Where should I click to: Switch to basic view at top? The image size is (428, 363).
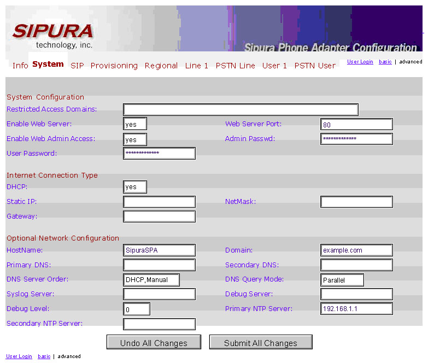385,62
